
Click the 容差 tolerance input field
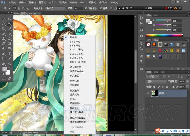[78, 8]
